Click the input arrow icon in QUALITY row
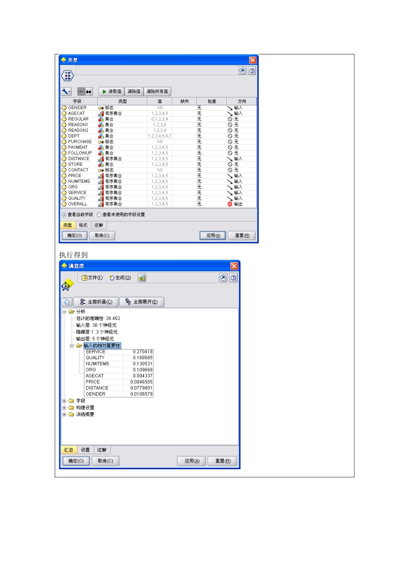 click(230, 198)
